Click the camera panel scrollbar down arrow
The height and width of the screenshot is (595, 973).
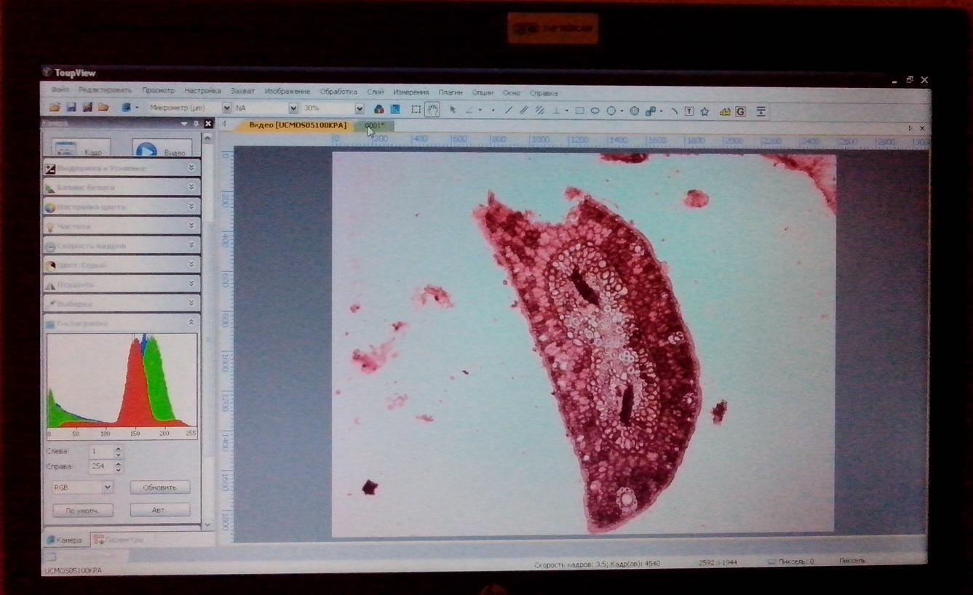click(207, 524)
